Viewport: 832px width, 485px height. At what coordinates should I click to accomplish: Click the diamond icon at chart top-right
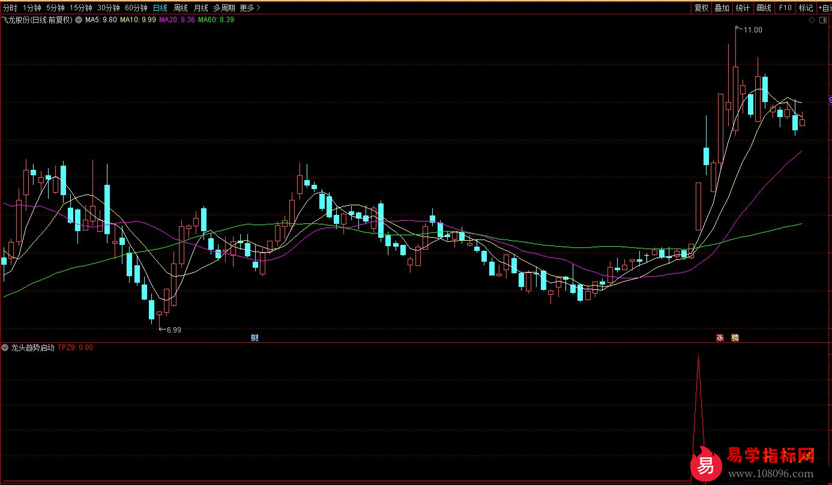click(812, 20)
